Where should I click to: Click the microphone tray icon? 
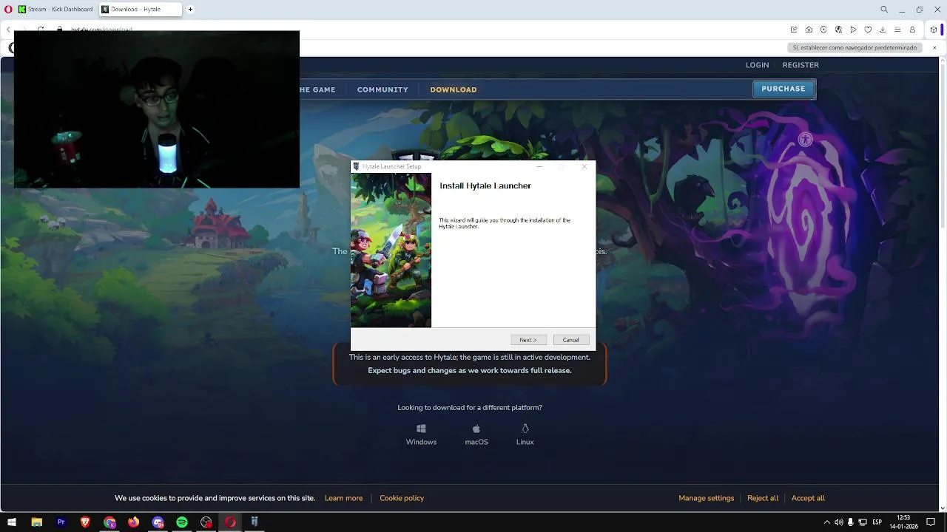[851, 522]
